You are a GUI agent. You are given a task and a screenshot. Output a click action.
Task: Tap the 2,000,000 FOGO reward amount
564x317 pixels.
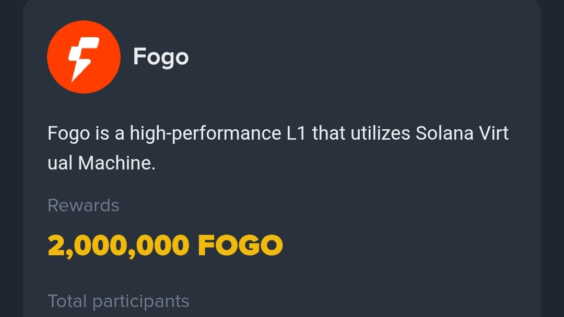click(x=165, y=245)
